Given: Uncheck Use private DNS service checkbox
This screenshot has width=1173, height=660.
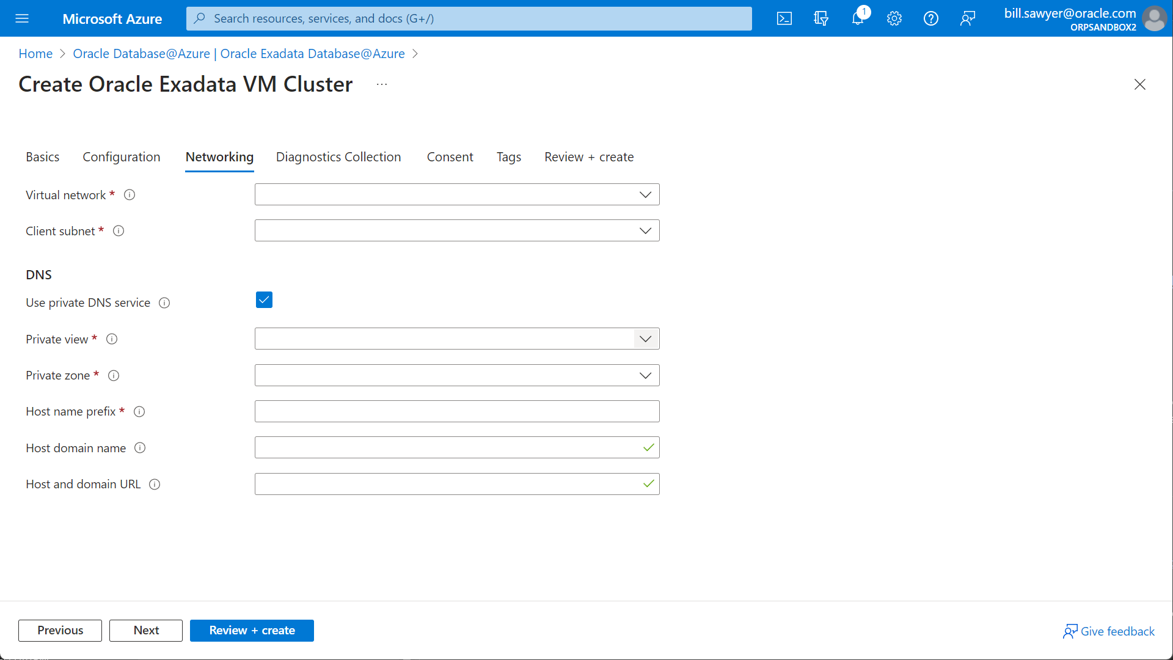Looking at the screenshot, I should click(264, 300).
